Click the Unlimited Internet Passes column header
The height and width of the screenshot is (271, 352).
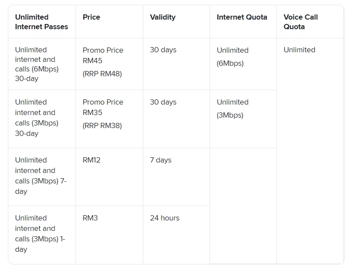click(41, 22)
